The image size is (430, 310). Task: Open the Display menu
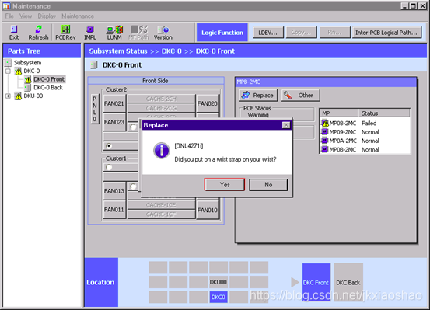(47, 16)
